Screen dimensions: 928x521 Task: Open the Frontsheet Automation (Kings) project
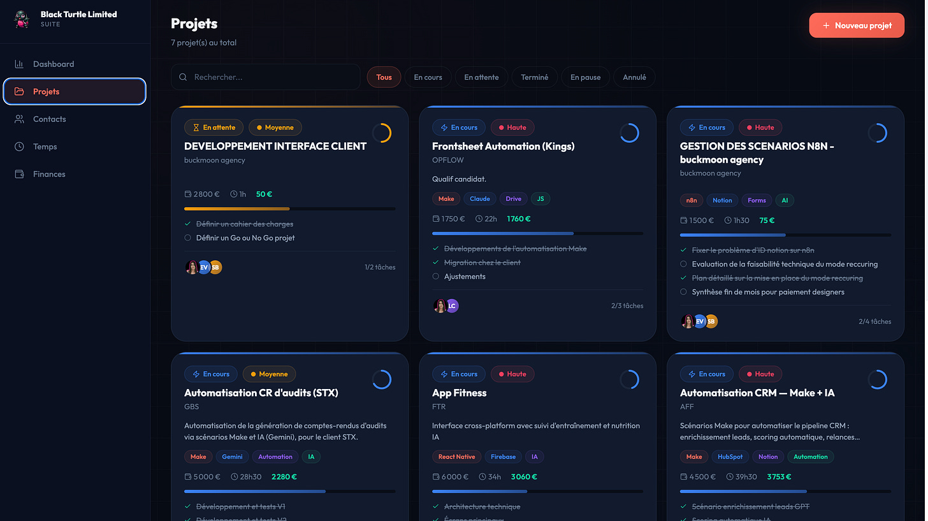503,146
